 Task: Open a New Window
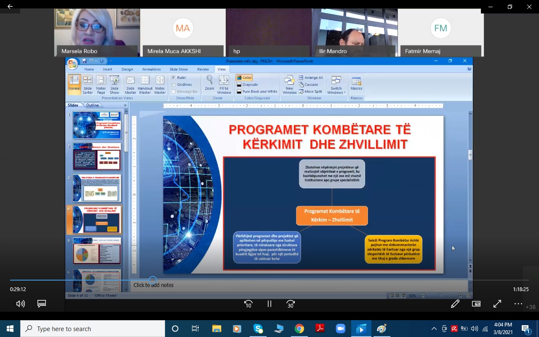point(290,84)
